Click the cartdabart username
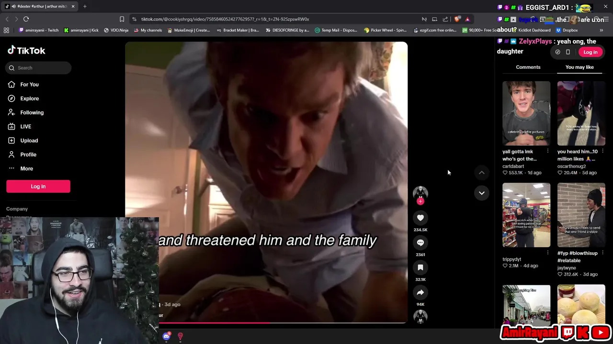Image resolution: width=613 pixels, height=344 pixels. (x=513, y=166)
